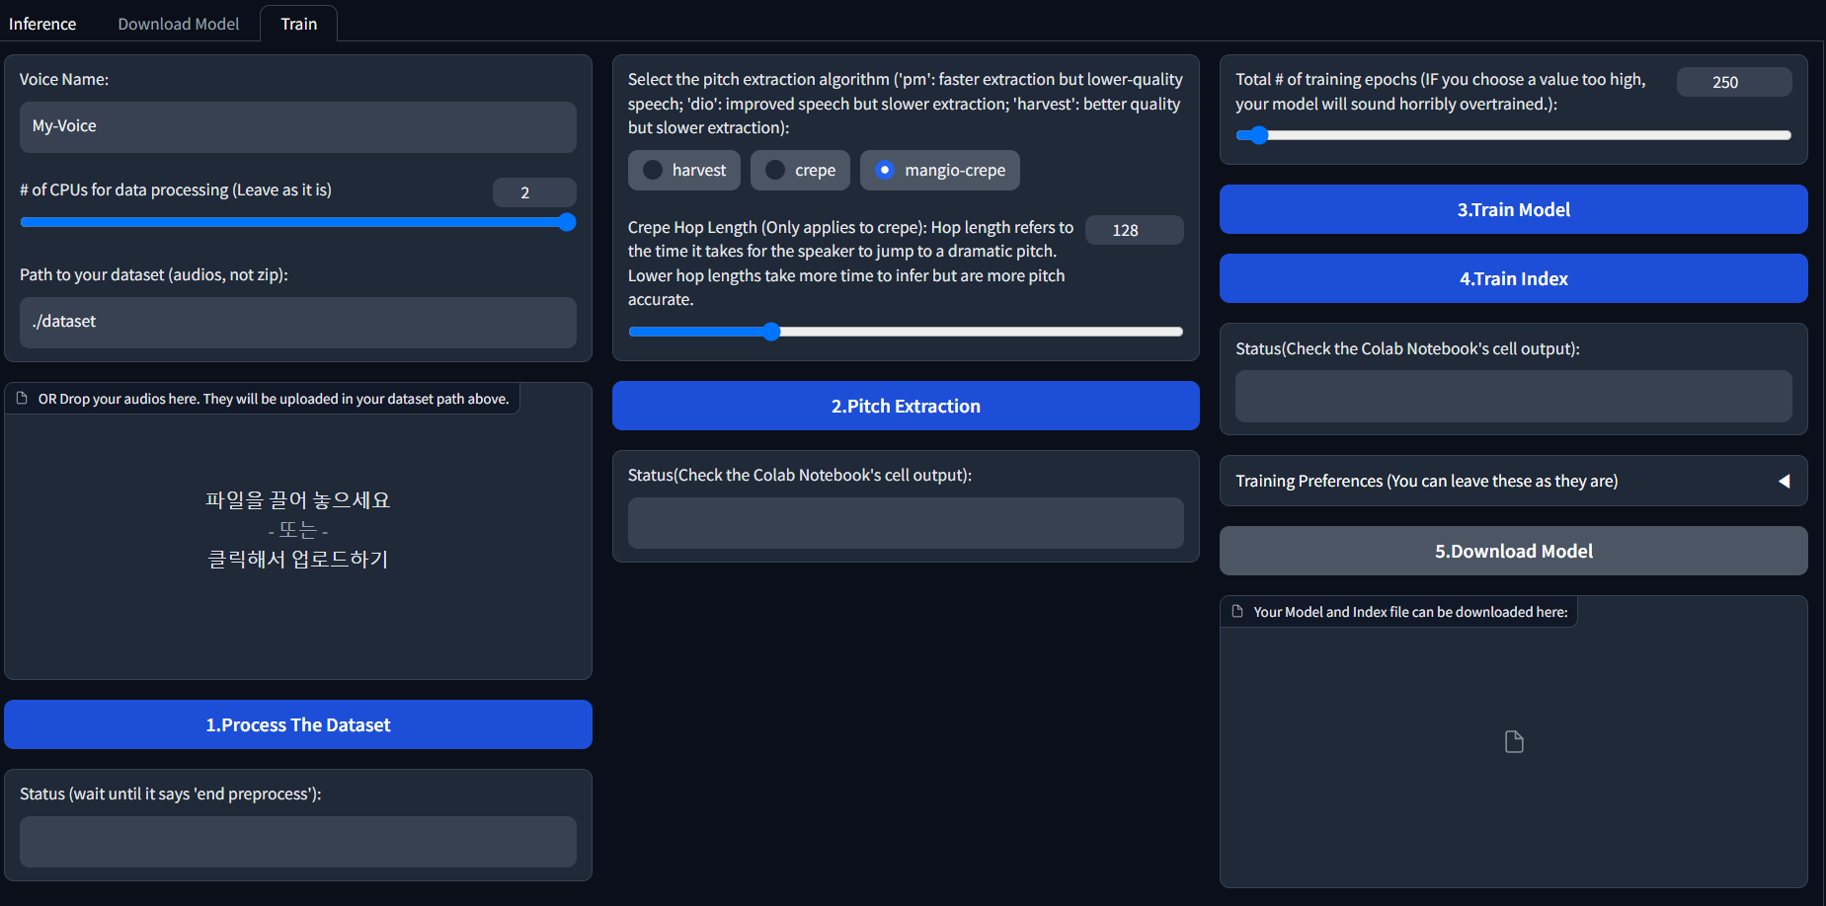Click the dataset path input field
Screen dimensions: 1826x906
tap(298, 323)
